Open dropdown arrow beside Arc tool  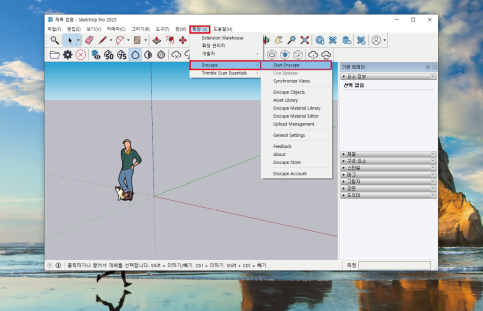(128, 40)
